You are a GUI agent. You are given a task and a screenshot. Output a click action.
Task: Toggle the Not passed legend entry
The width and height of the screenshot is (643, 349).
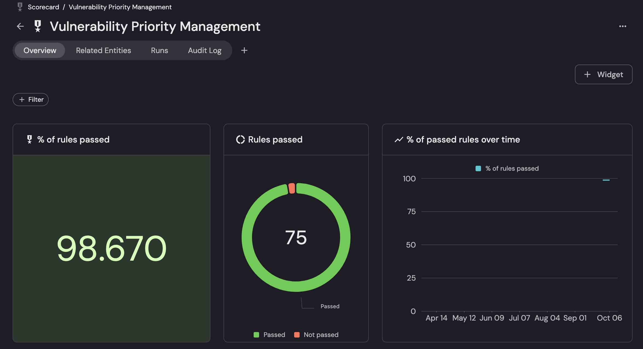pyautogui.click(x=316, y=335)
